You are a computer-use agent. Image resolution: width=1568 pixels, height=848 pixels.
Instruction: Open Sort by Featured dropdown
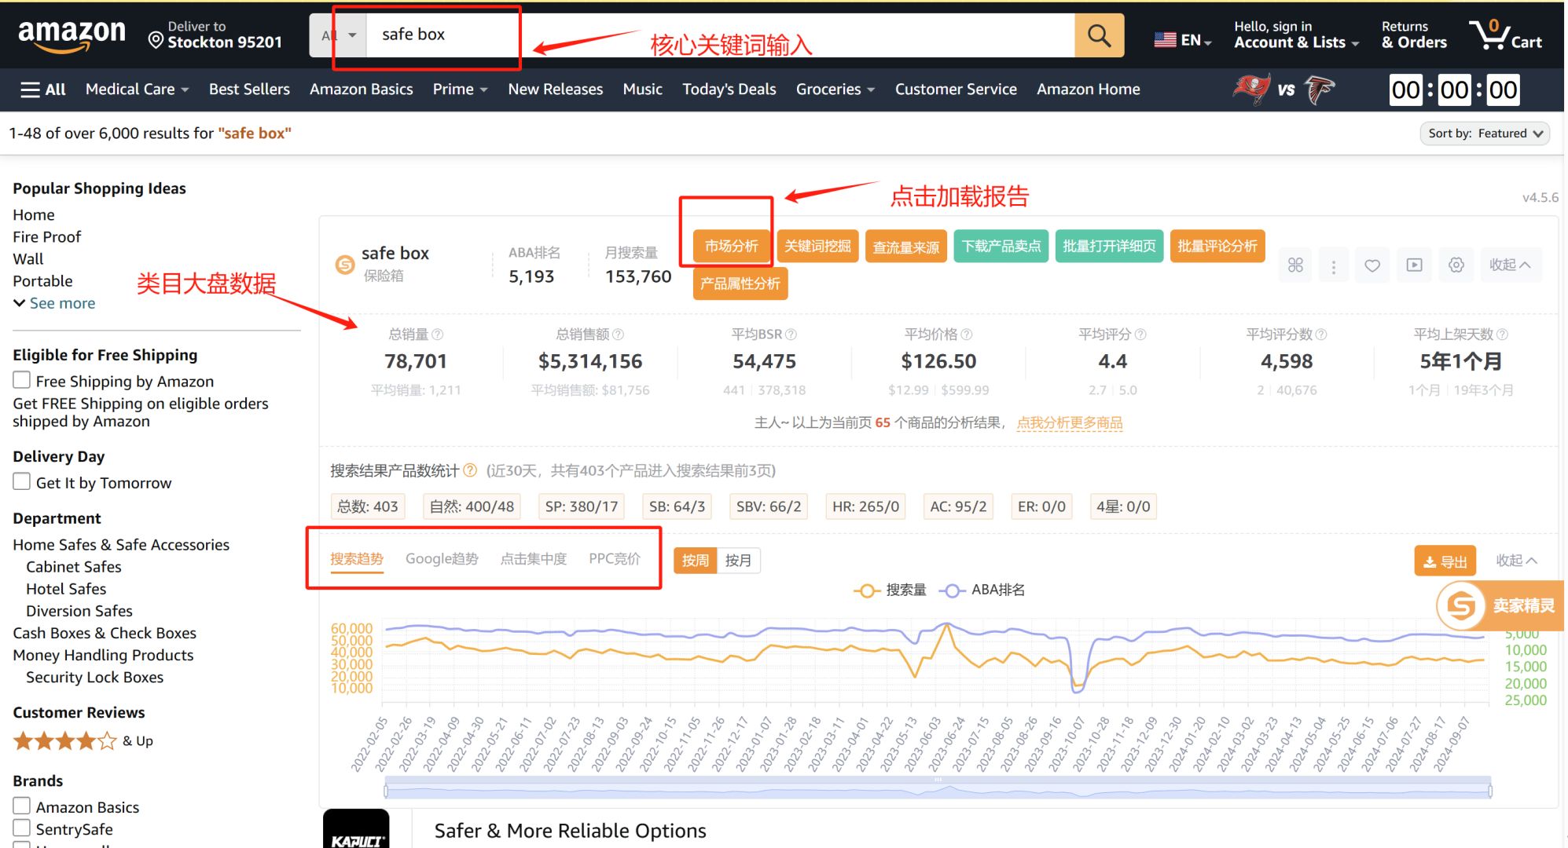point(1485,133)
